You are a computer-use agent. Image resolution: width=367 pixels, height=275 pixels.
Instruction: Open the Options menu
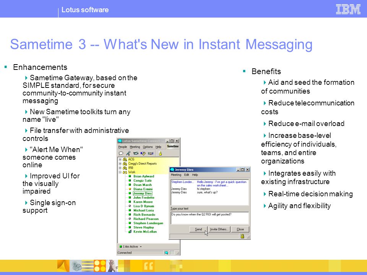(x=148, y=147)
